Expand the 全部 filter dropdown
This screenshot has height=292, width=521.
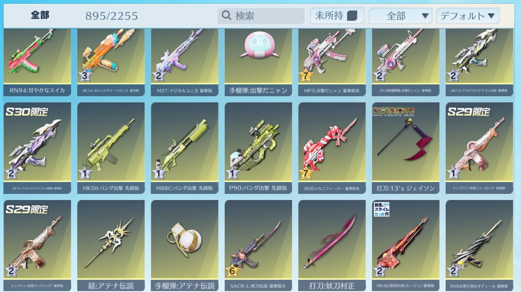click(400, 16)
